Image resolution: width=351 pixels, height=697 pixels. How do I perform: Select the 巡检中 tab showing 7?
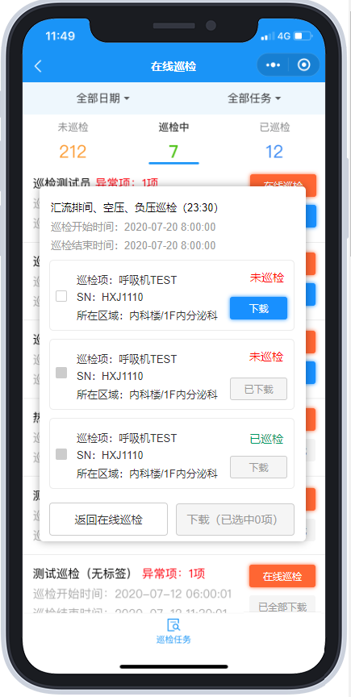pos(173,140)
